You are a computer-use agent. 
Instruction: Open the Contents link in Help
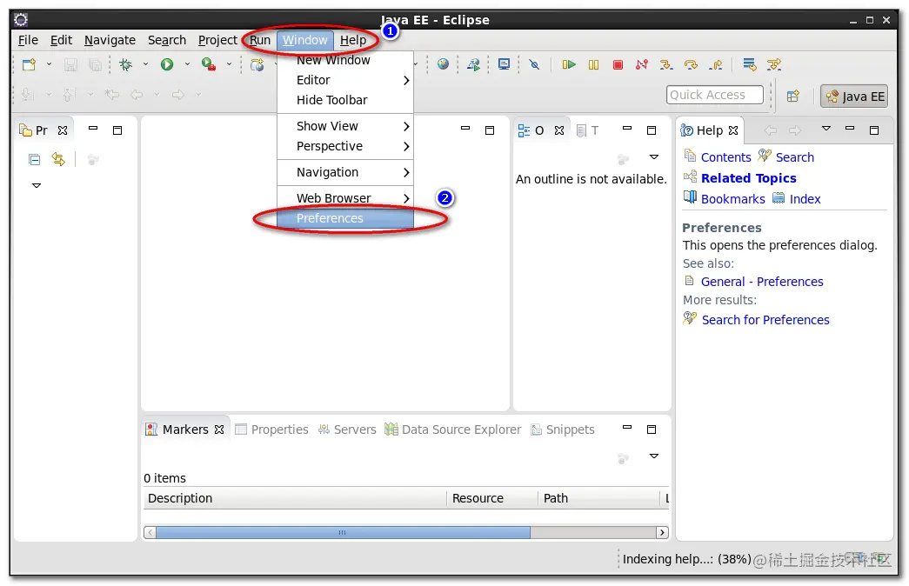click(x=725, y=157)
